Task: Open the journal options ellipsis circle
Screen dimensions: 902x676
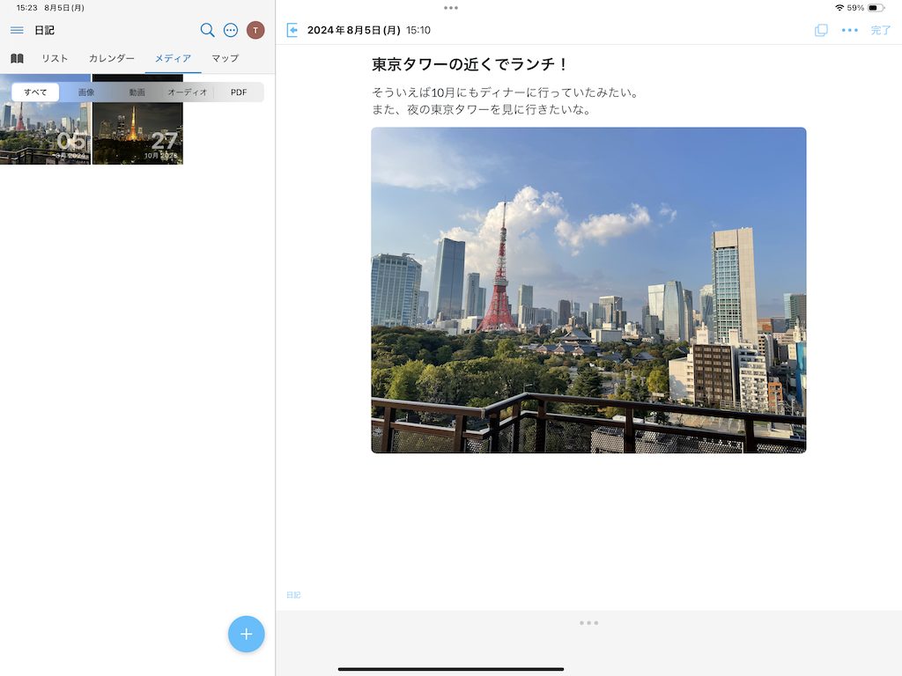Action: [x=231, y=30]
